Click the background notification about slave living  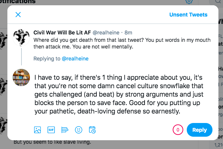tap(52, 142)
